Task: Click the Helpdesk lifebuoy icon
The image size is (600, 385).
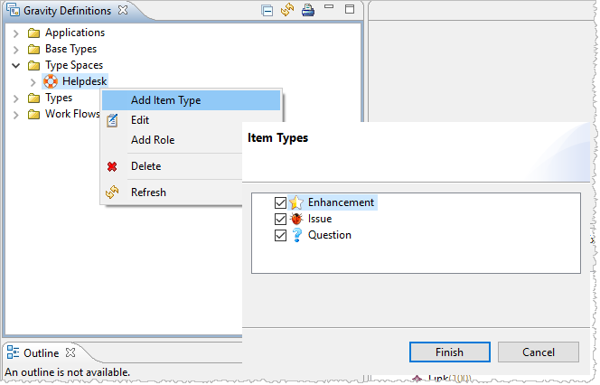Action: coord(51,81)
